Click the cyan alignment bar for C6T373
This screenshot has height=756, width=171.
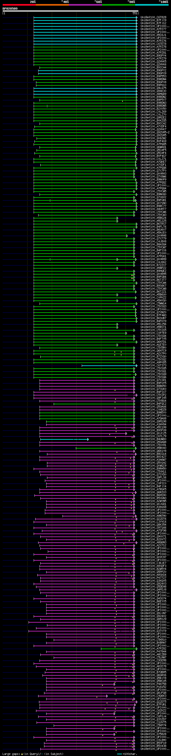tap(110, 365)
